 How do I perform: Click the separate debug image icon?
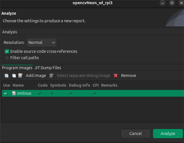click(x=52, y=76)
